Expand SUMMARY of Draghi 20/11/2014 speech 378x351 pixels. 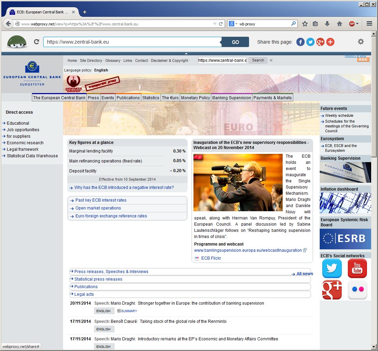127,311
